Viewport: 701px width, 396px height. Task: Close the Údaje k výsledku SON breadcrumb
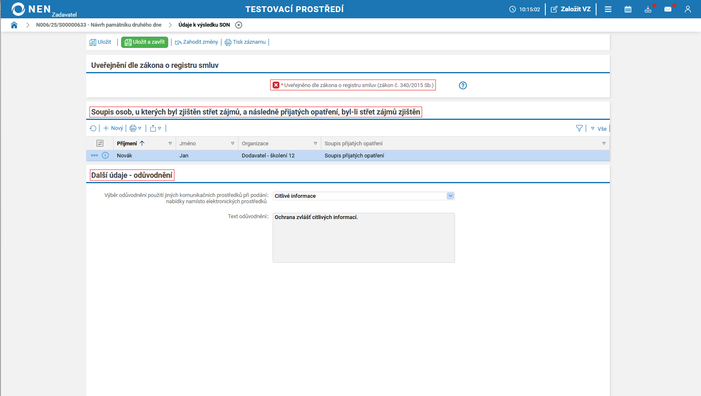point(239,25)
